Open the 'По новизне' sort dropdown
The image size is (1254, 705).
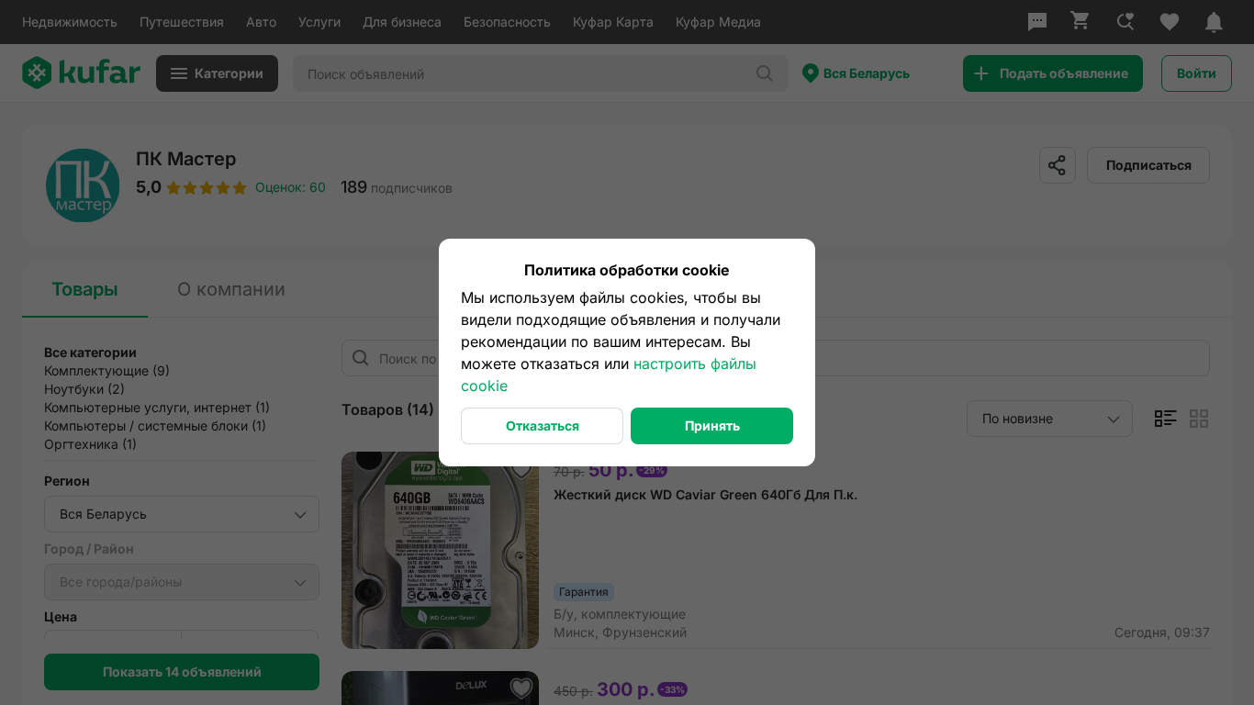click(x=1048, y=419)
